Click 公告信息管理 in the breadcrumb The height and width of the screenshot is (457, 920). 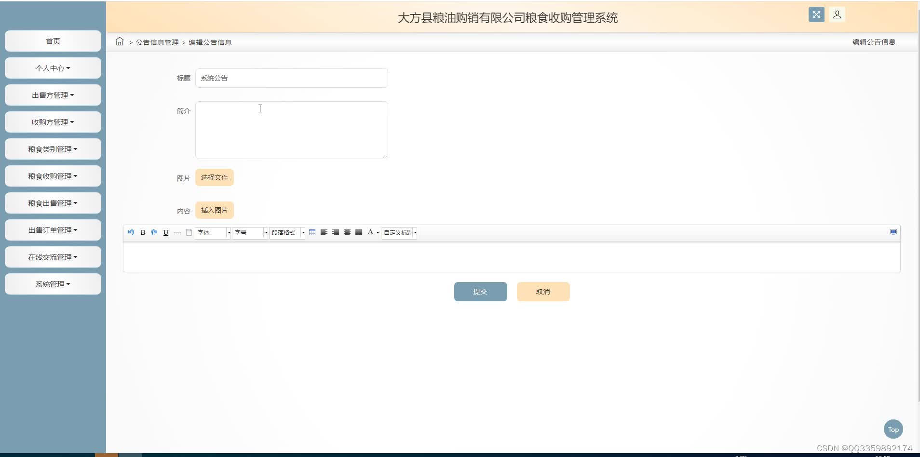(157, 42)
